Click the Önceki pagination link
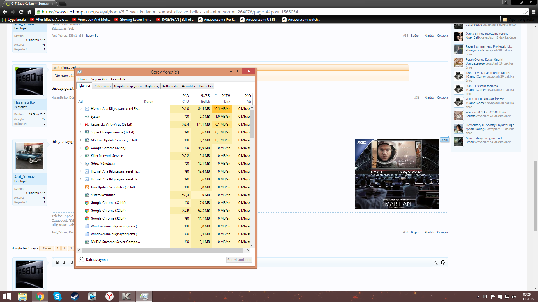538x302 pixels. pos(47,248)
